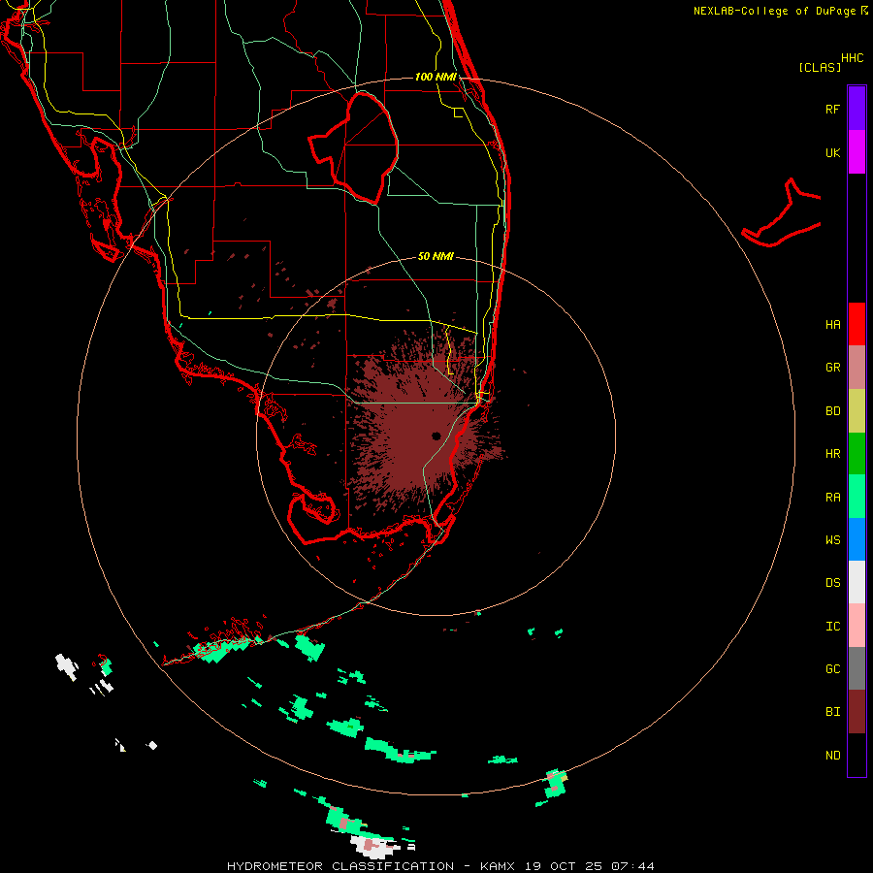The width and height of the screenshot is (873, 873).
Task: Click the HA legend label
Action: pos(832,324)
